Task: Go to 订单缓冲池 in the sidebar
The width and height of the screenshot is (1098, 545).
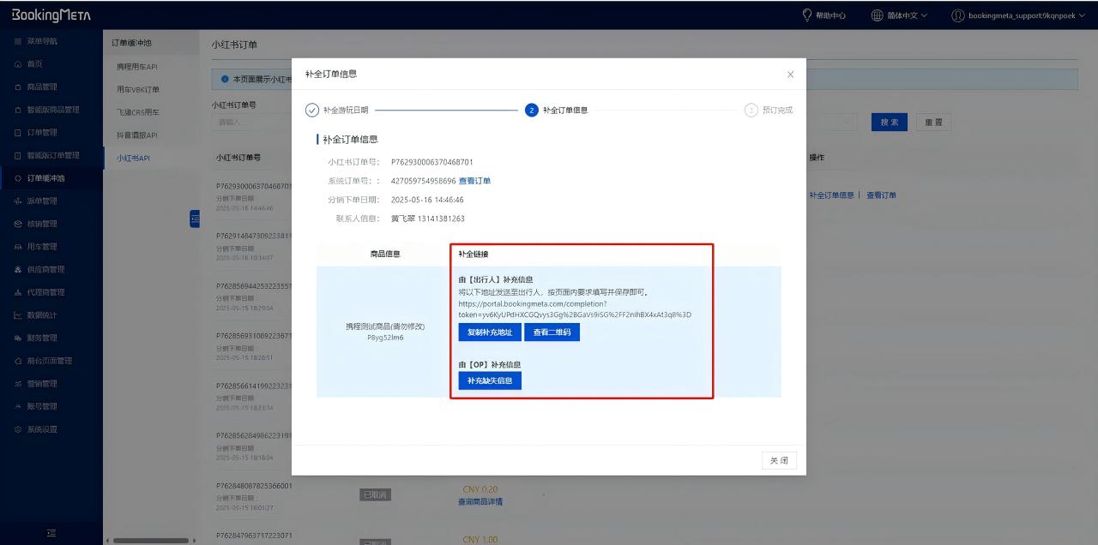Action: (45, 178)
